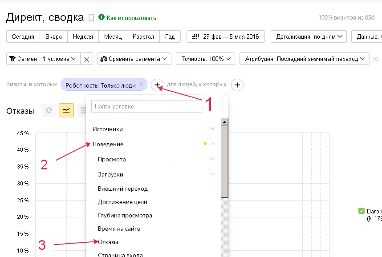
Task: Open the 'Точность: 100%' dropdown
Action: 206,59
